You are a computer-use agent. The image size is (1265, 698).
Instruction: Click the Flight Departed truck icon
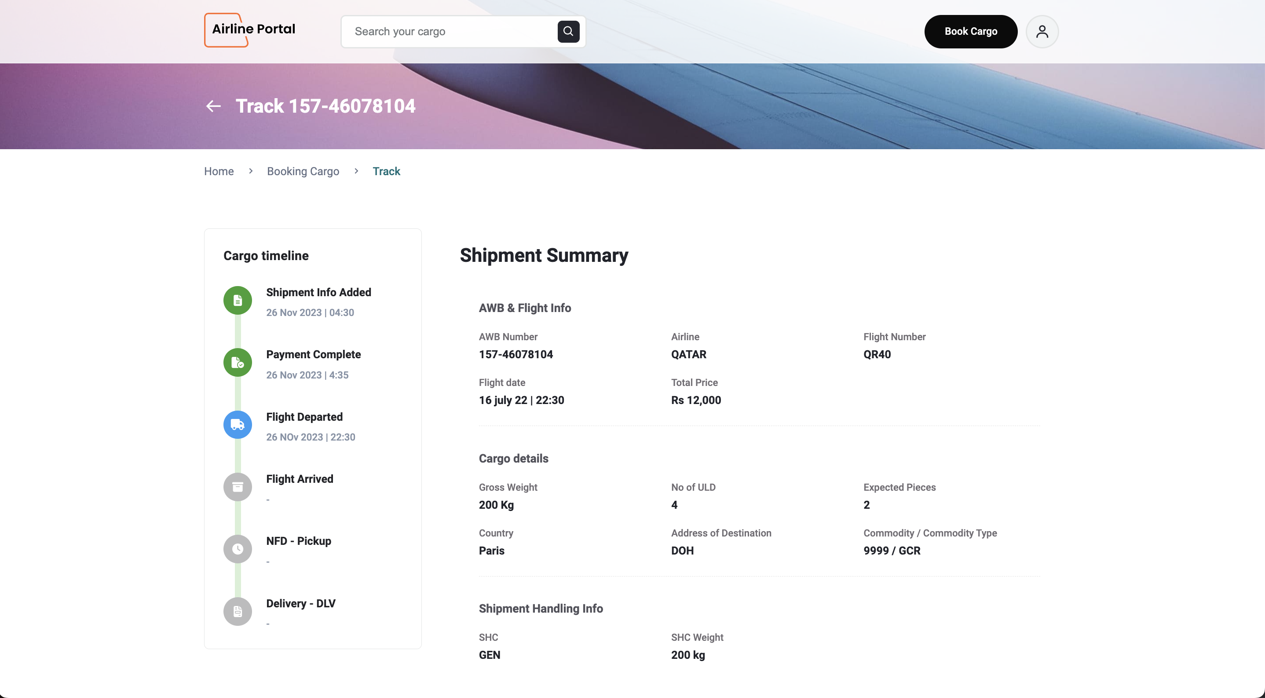click(238, 424)
